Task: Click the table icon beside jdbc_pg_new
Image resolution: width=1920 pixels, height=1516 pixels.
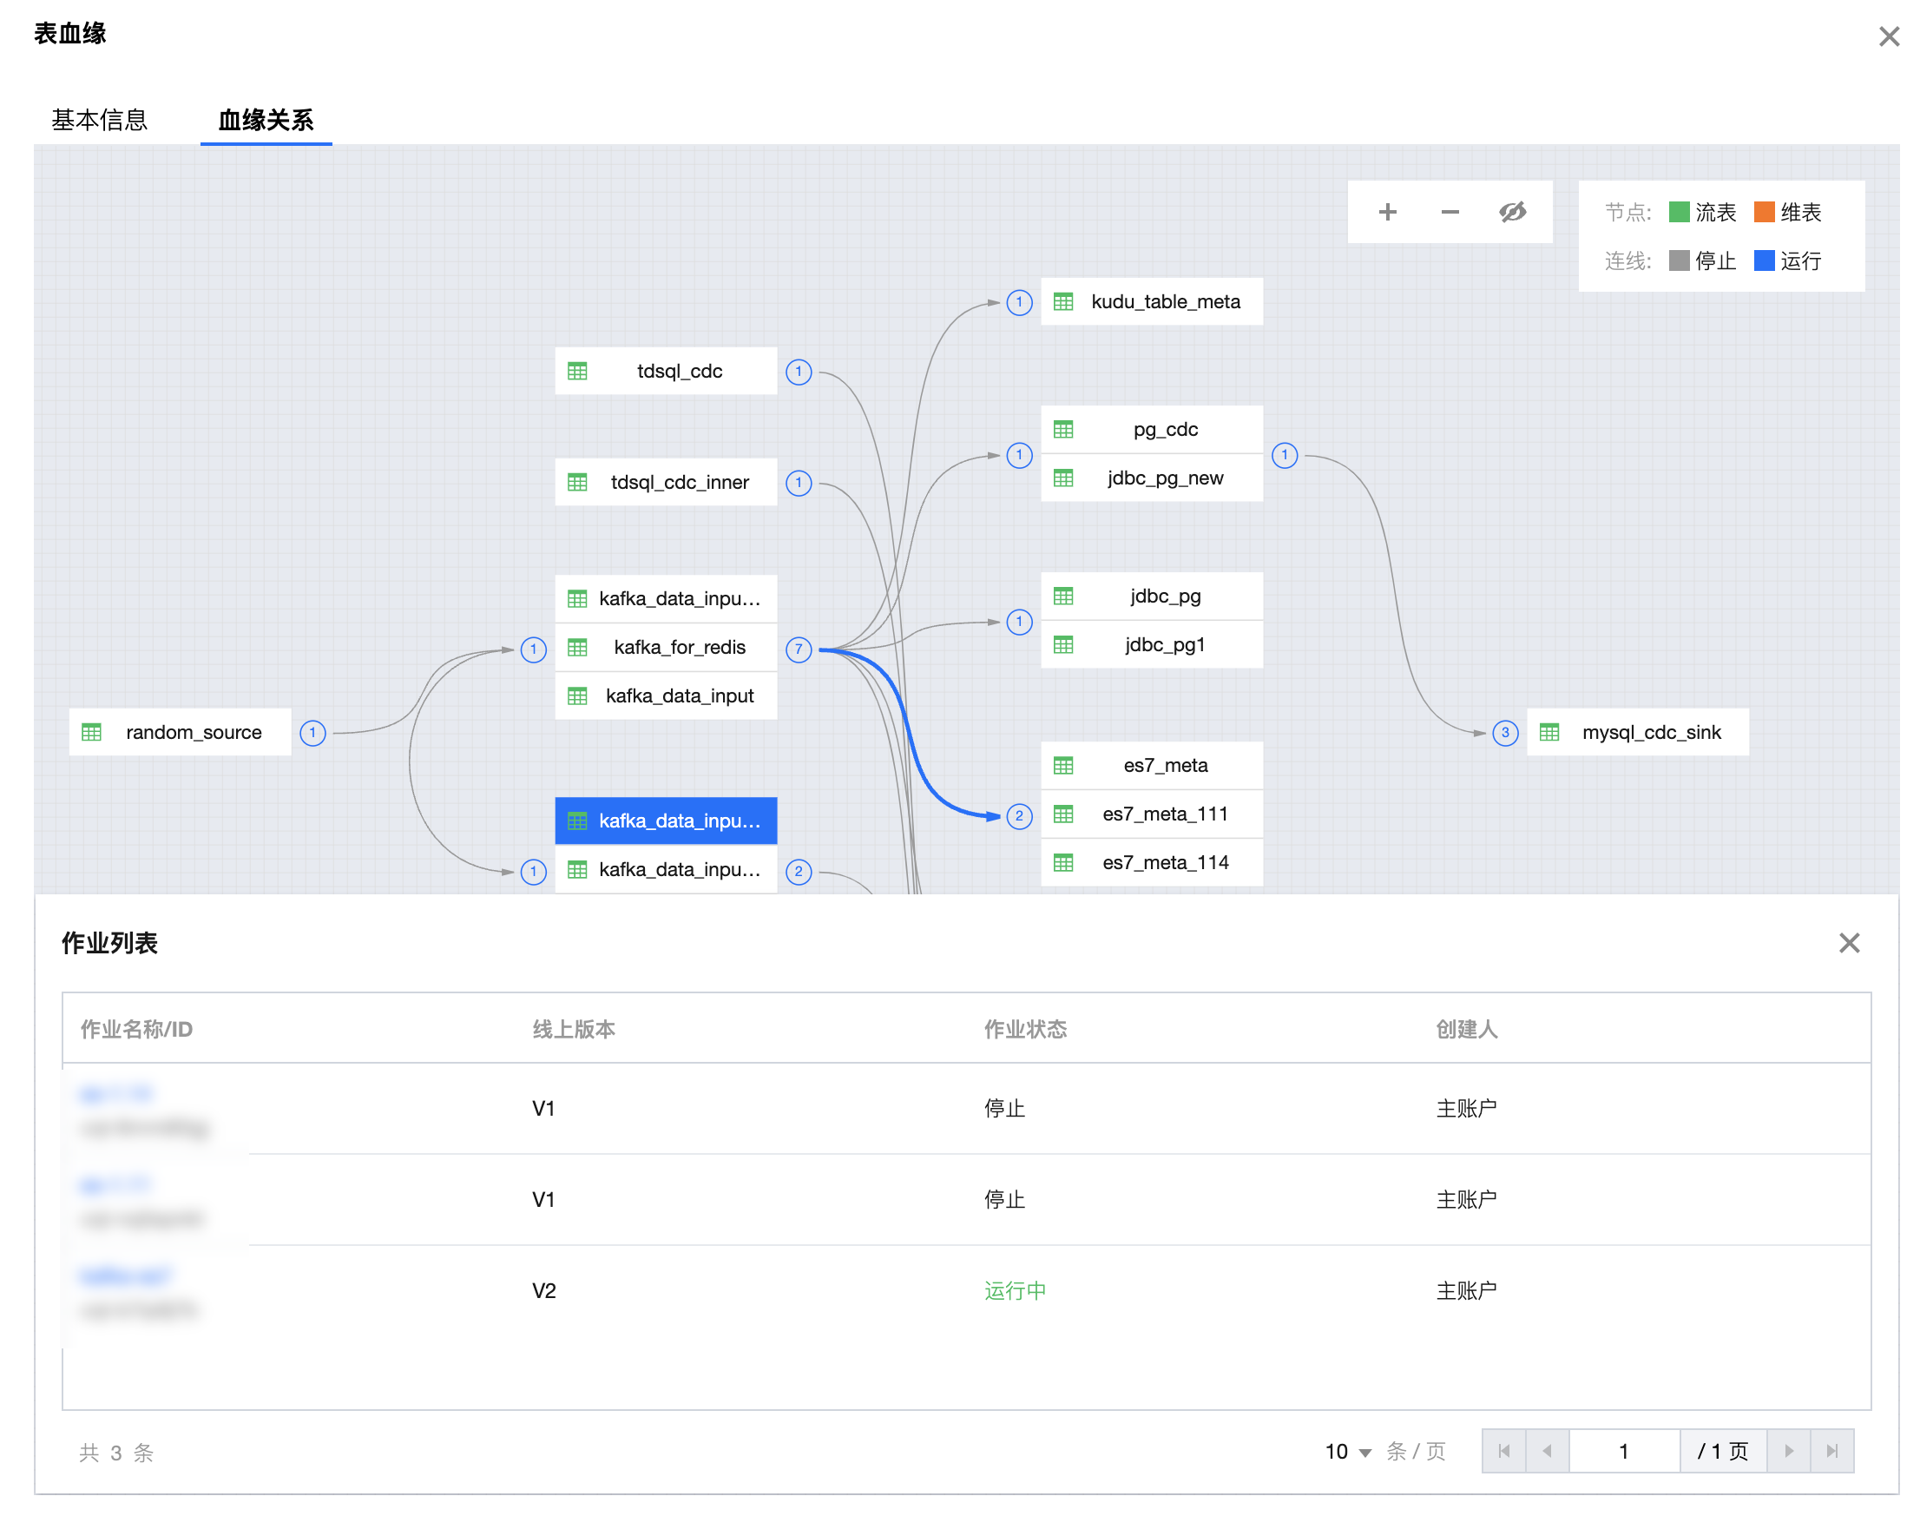Action: pyautogui.click(x=1063, y=478)
